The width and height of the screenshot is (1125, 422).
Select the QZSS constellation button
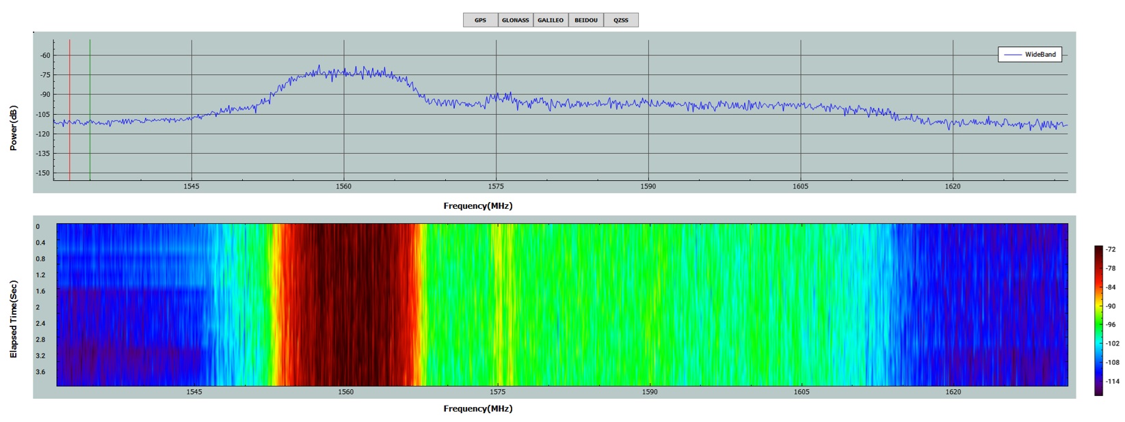[621, 20]
